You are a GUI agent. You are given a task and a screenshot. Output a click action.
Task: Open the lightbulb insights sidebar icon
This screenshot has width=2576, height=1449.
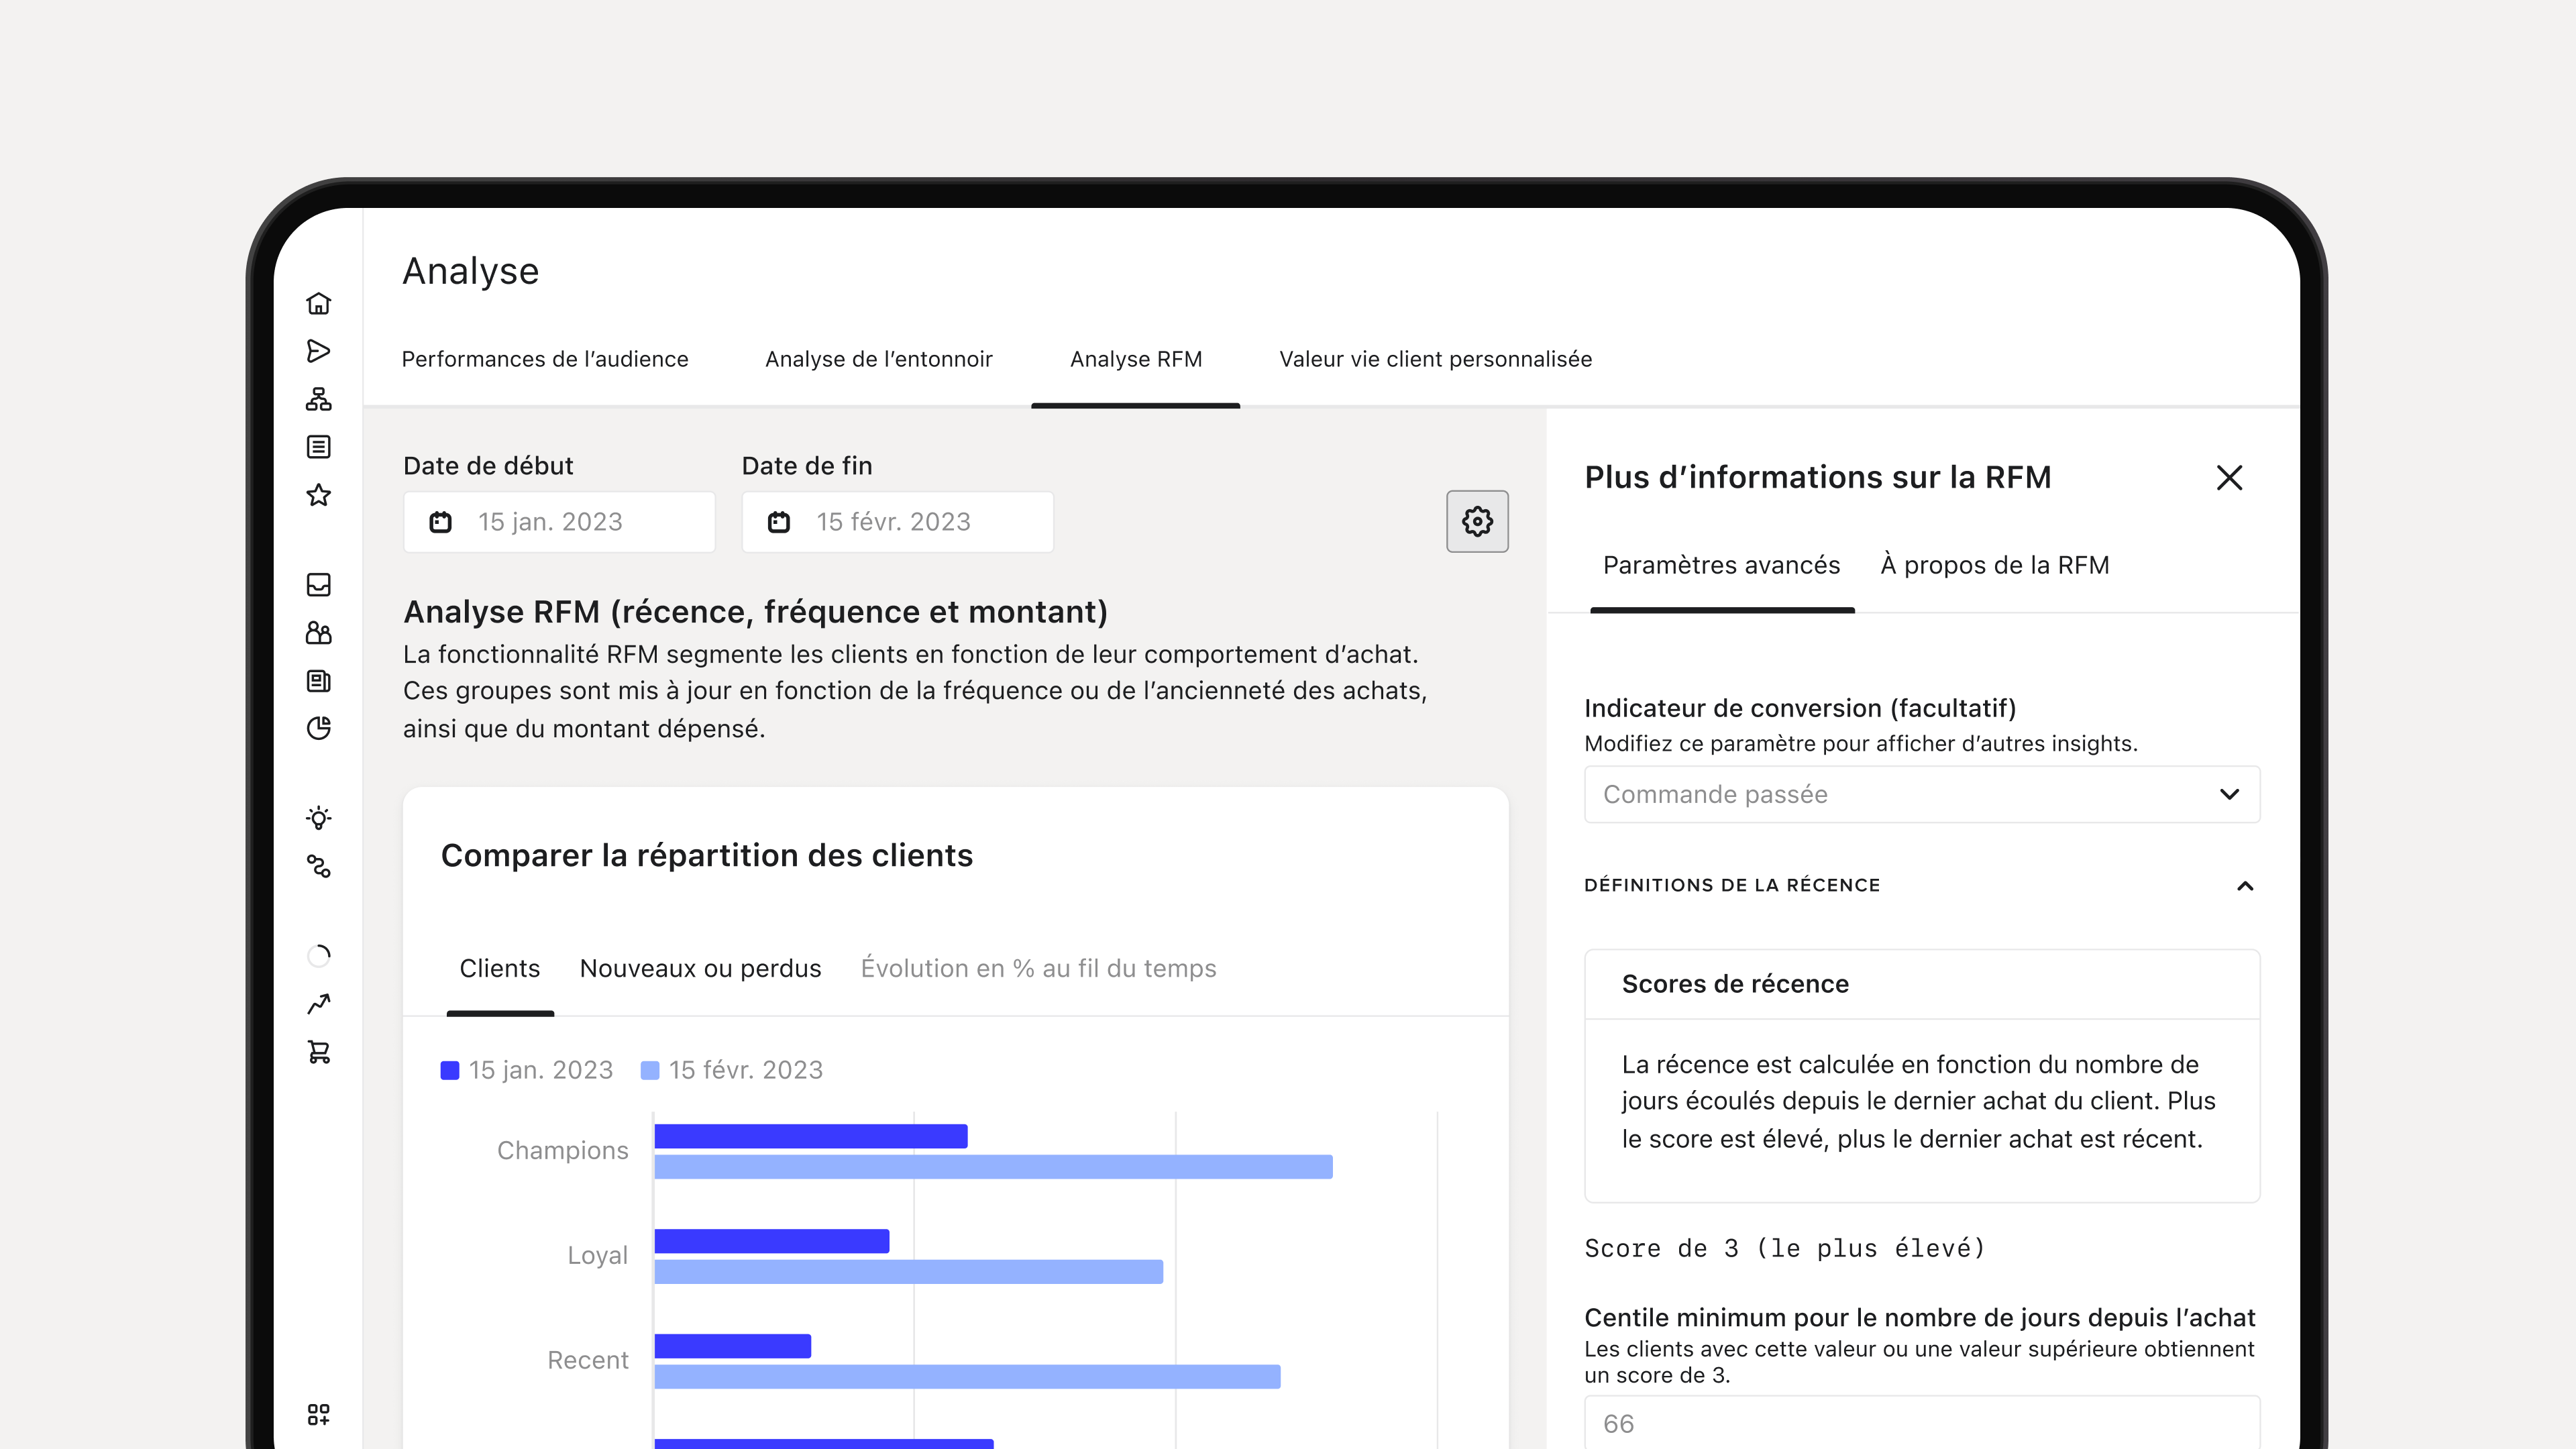[x=318, y=818]
